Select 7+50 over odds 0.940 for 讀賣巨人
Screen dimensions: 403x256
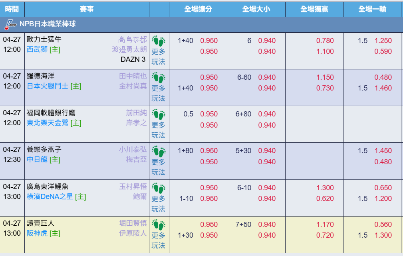(x=267, y=224)
